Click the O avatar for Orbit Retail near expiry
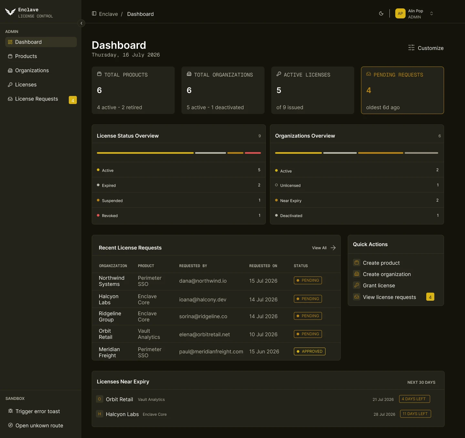465x438 pixels. (99, 399)
